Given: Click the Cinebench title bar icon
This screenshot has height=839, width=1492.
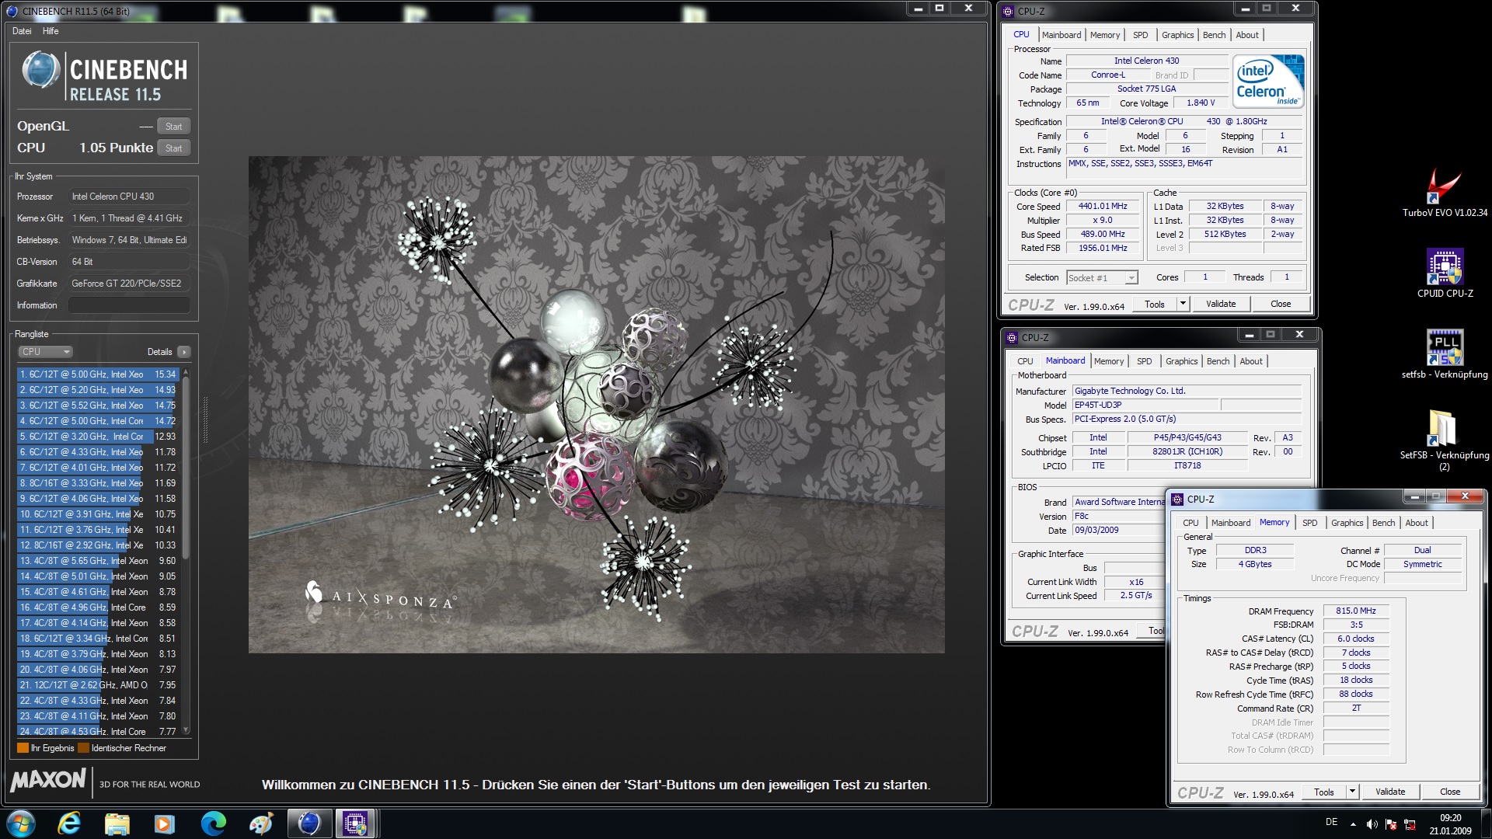Looking at the screenshot, I should point(12,11).
